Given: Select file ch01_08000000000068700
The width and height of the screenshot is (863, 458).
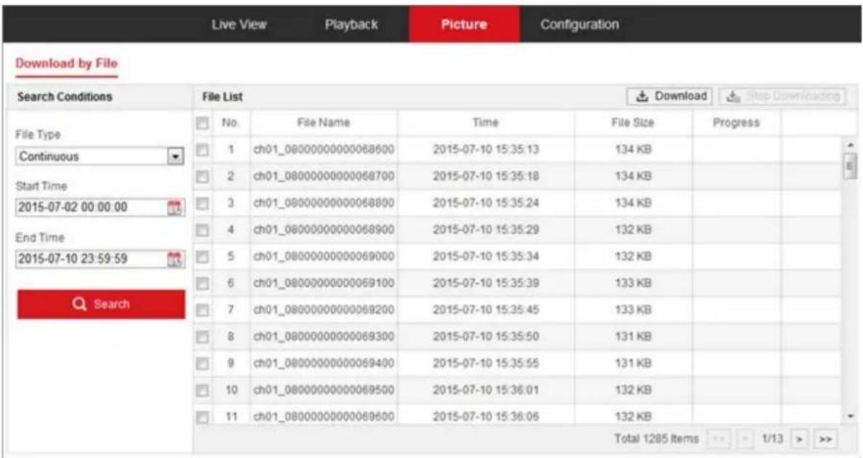Looking at the screenshot, I should click(324, 176).
